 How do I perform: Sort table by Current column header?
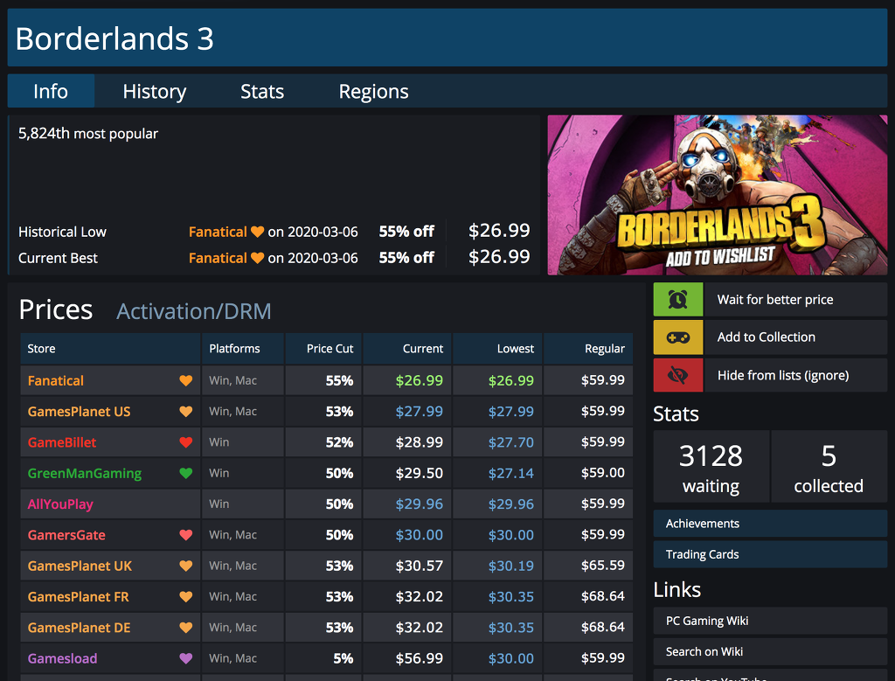coord(407,349)
